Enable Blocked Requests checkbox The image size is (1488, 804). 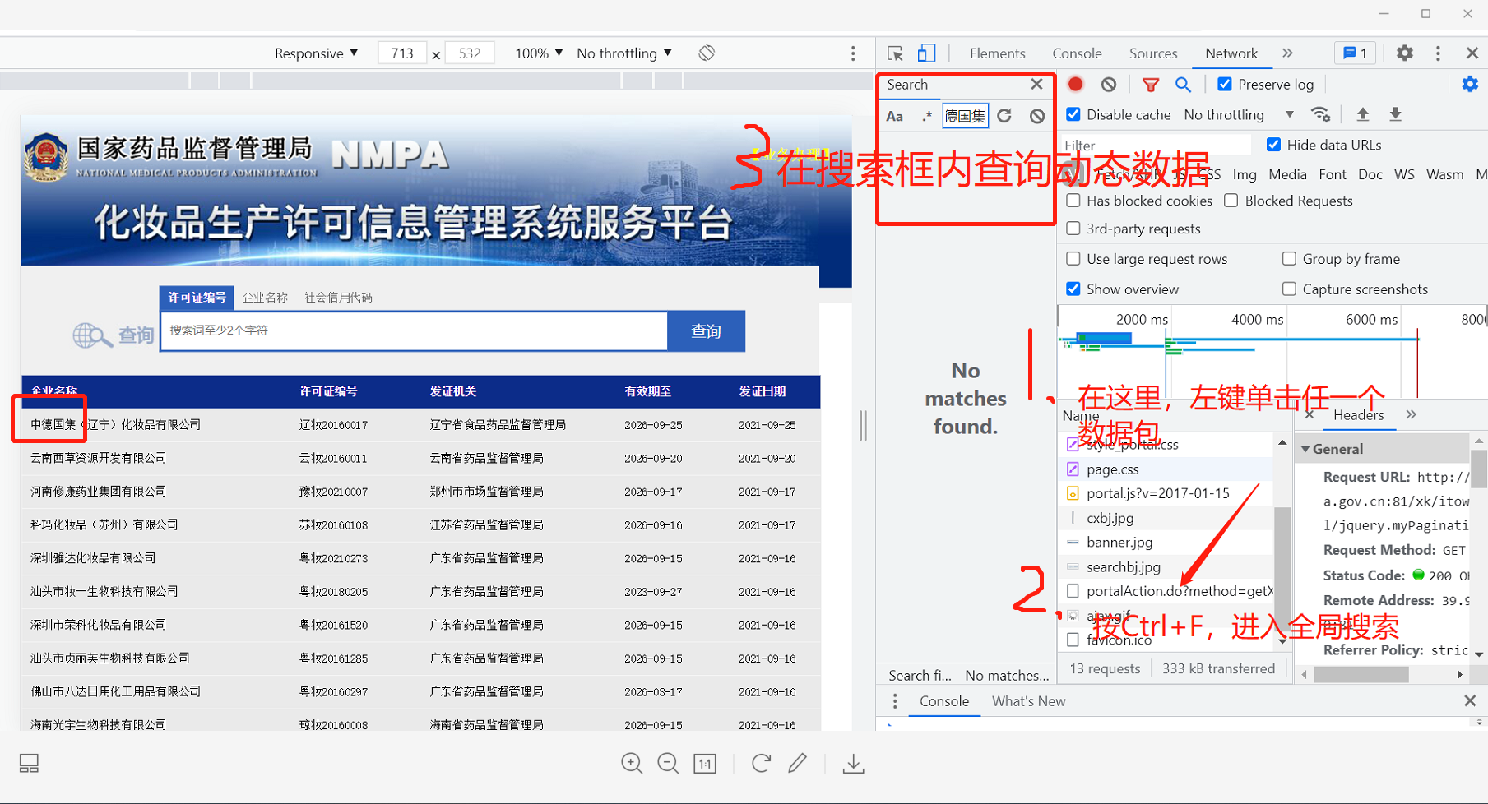[x=1231, y=201]
